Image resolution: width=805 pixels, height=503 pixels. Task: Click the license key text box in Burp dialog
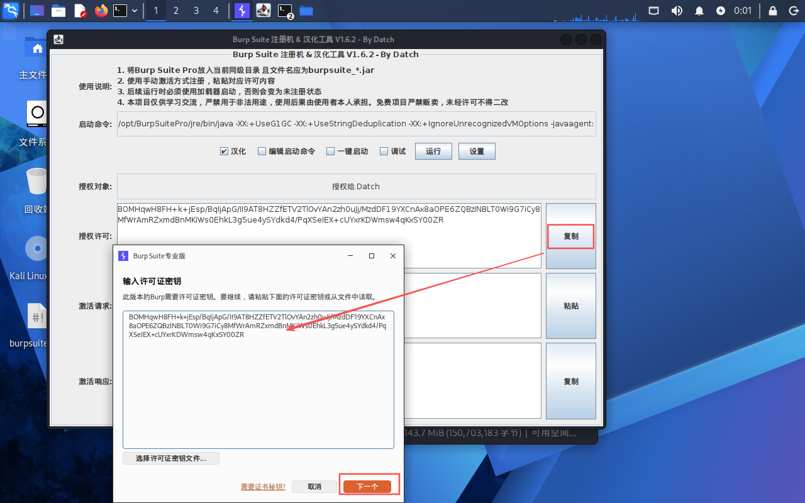[258, 380]
